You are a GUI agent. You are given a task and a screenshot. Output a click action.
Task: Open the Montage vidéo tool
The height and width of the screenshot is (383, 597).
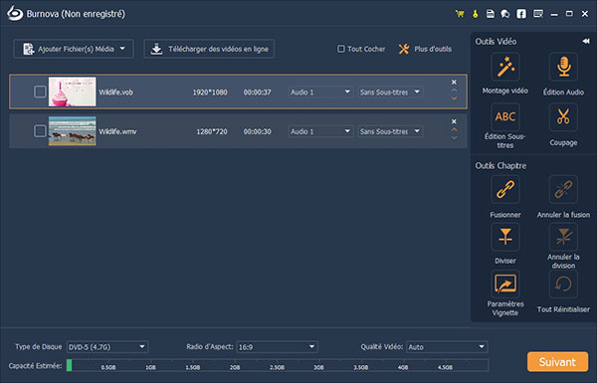coord(504,68)
